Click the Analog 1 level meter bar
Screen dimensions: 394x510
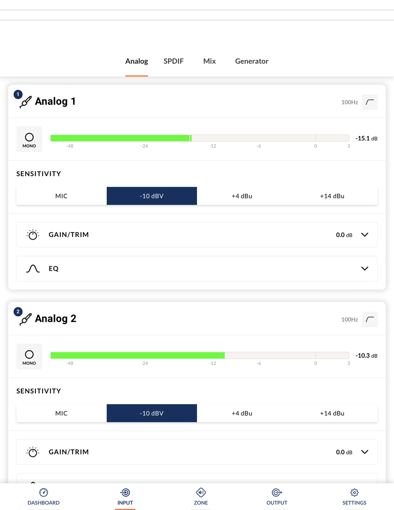[x=200, y=138]
